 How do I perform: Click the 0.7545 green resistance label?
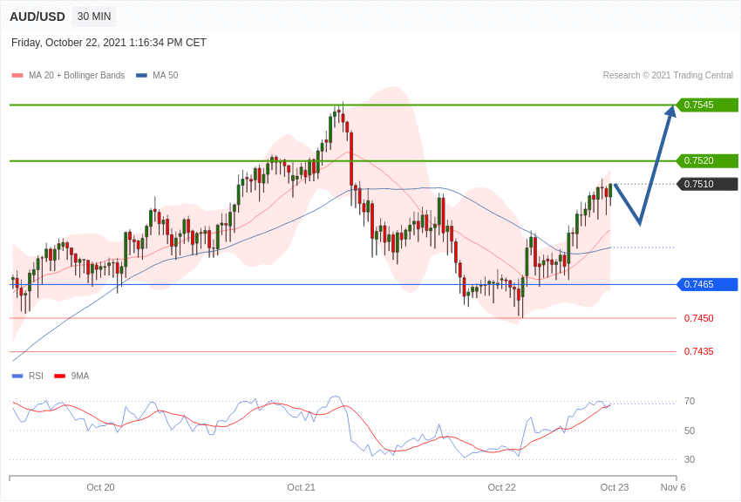tap(708, 105)
